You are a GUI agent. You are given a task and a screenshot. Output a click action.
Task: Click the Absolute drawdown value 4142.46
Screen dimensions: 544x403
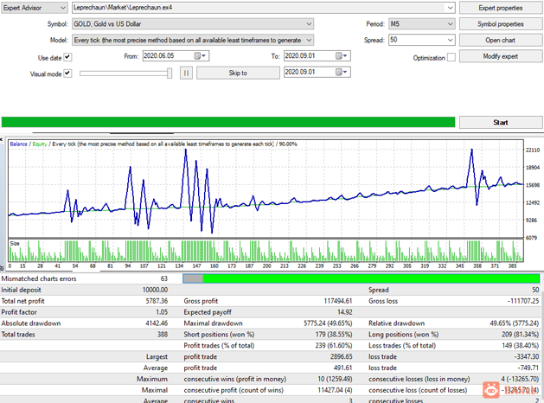[157, 323]
